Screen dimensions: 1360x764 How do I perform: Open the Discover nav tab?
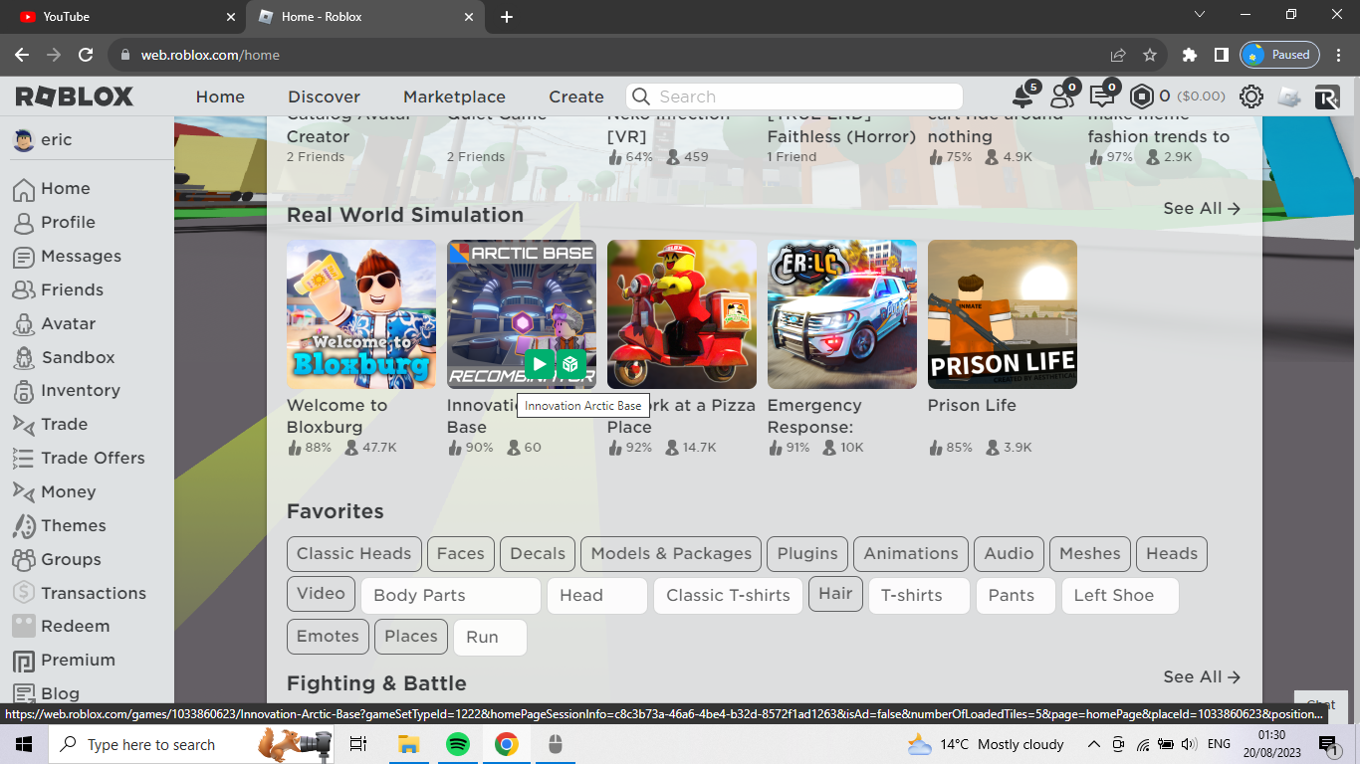(324, 96)
